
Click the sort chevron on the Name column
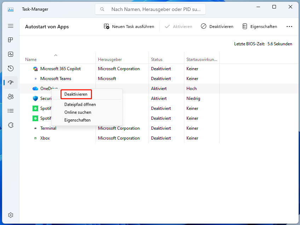click(x=56, y=55)
